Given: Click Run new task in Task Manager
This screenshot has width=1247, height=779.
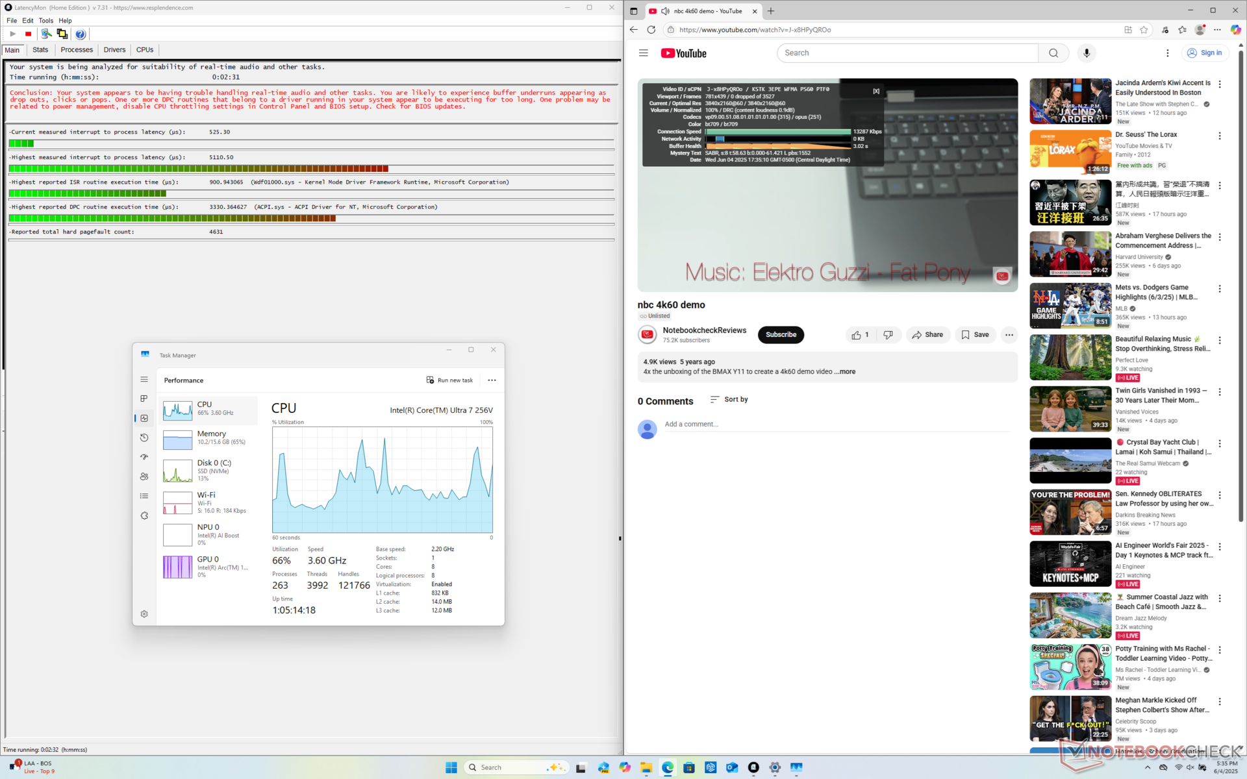Looking at the screenshot, I should point(449,380).
